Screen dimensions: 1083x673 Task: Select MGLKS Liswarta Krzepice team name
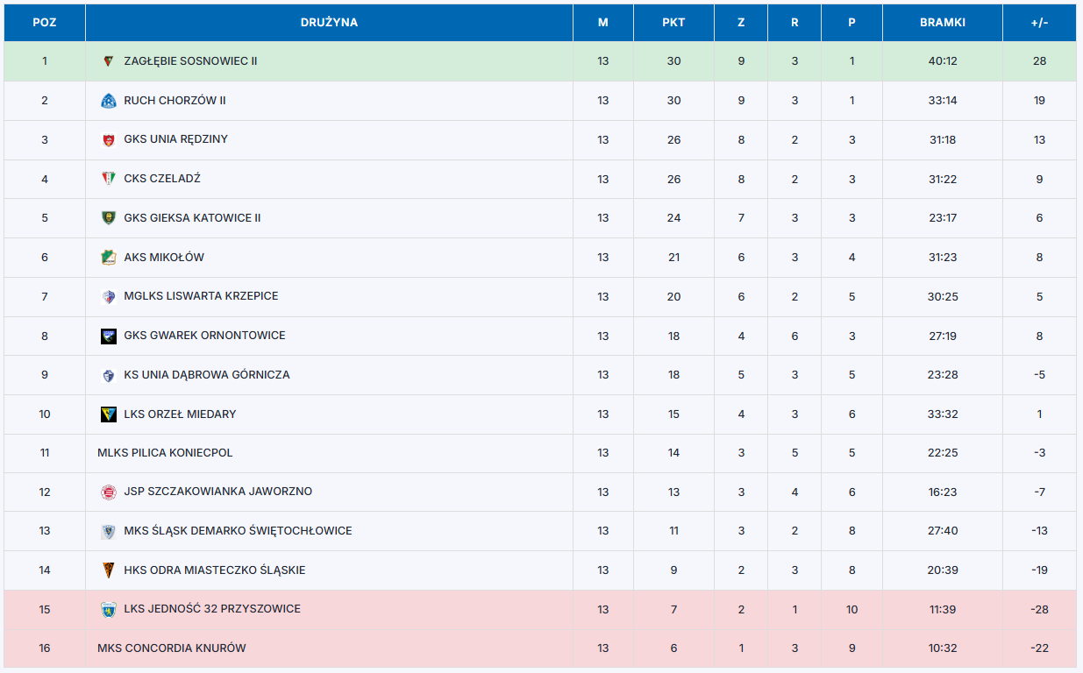(x=201, y=296)
